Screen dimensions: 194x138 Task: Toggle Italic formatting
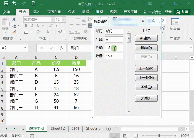click(32, 26)
